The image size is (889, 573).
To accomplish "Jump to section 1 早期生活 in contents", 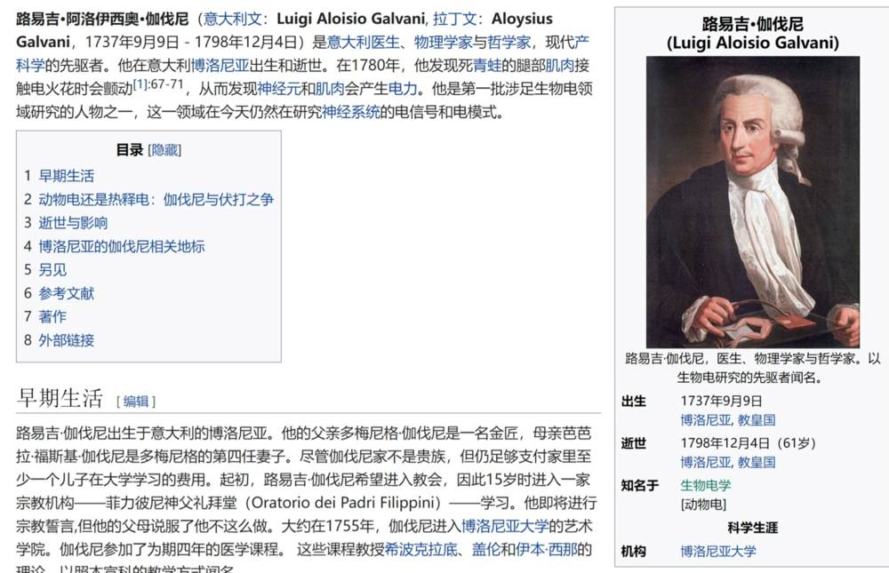I will point(66,176).
